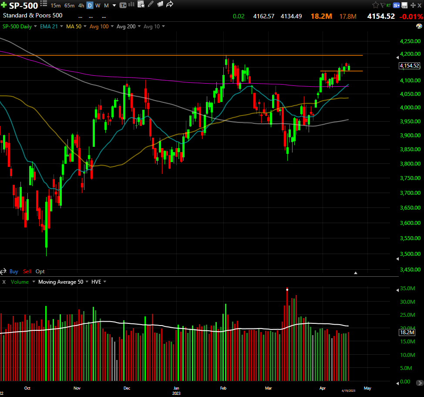Click the -0.01% percent change value

pyautogui.click(x=411, y=17)
